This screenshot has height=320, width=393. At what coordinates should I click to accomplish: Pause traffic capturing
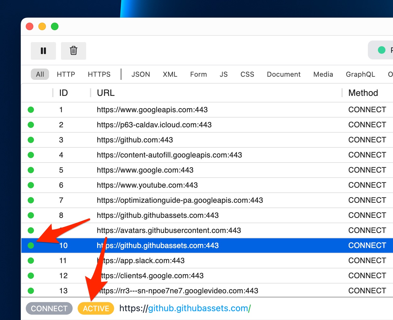43,51
